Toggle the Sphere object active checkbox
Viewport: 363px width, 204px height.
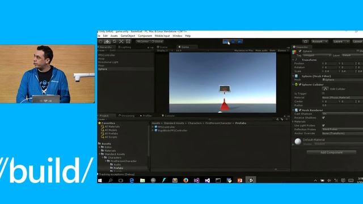(300, 52)
